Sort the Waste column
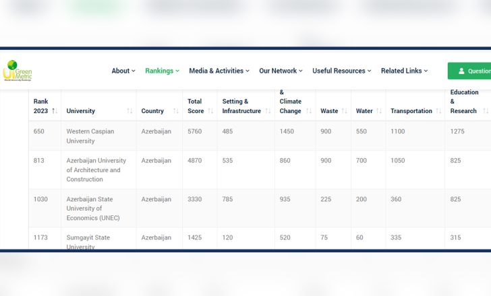Image resolution: width=491 pixels, height=296 pixels. point(345,111)
